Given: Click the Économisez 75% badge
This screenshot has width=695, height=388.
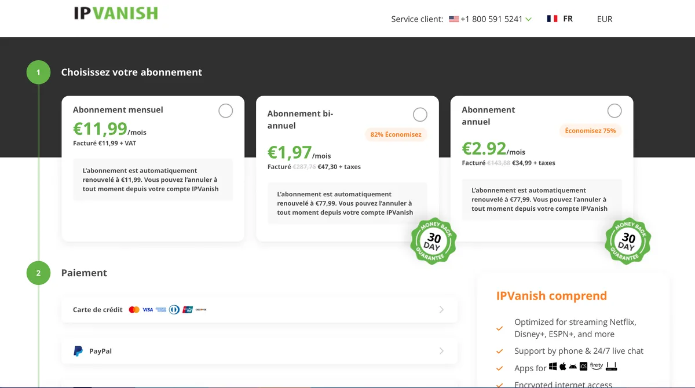Looking at the screenshot, I should (x=591, y=130).
